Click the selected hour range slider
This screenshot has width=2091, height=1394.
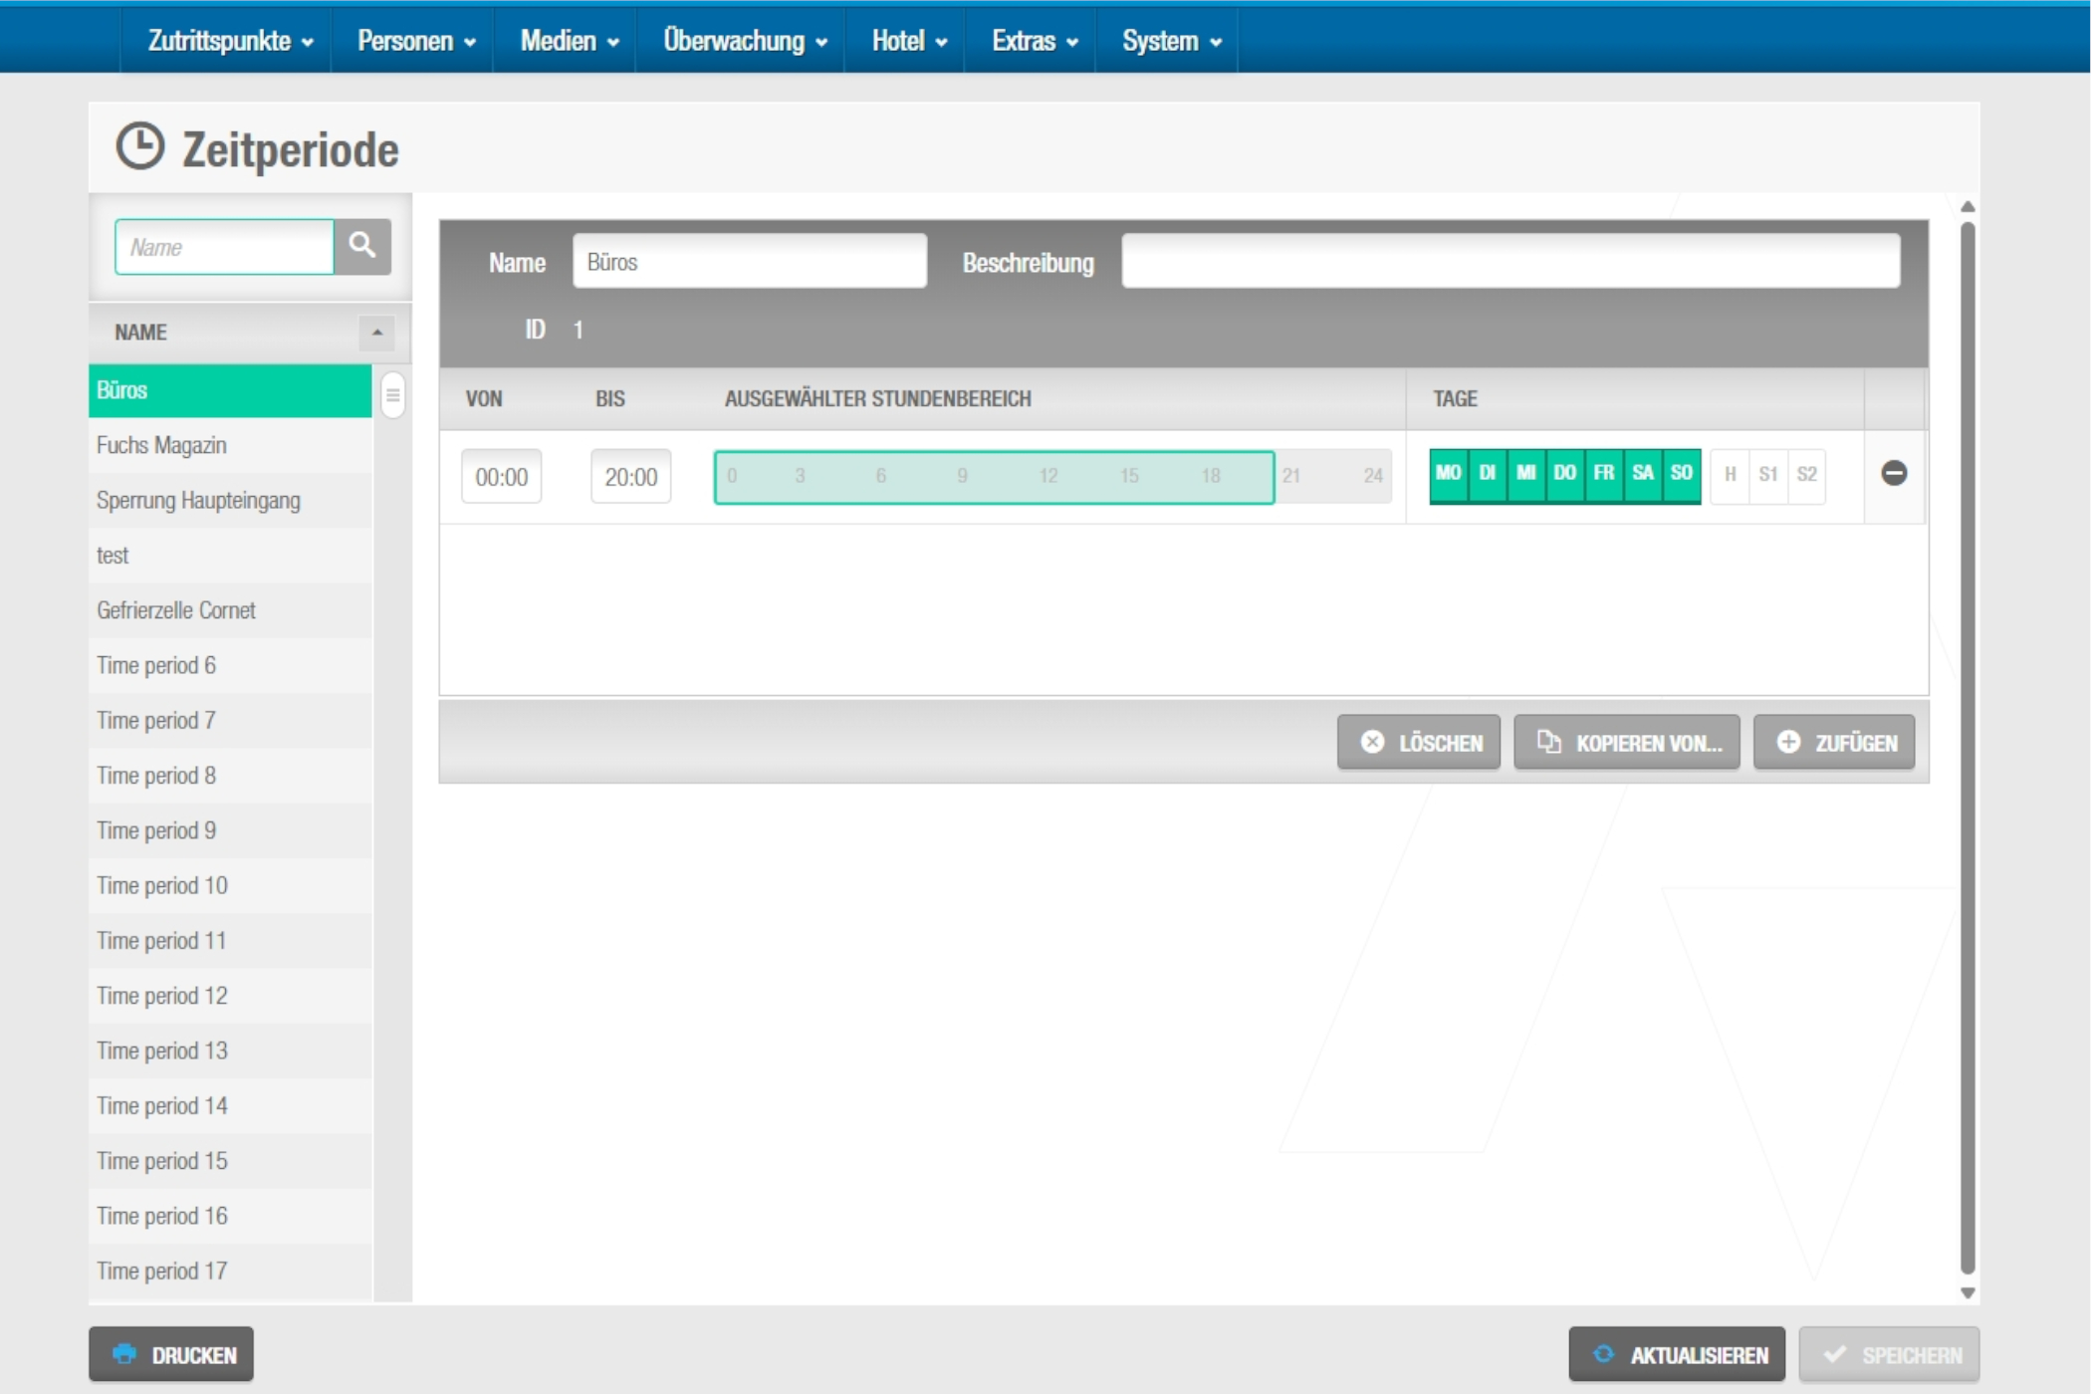click(x=994, y=477)
